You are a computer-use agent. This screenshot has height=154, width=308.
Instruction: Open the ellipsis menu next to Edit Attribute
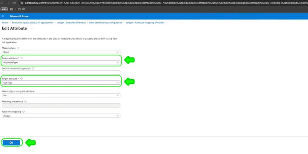(32, 28)
